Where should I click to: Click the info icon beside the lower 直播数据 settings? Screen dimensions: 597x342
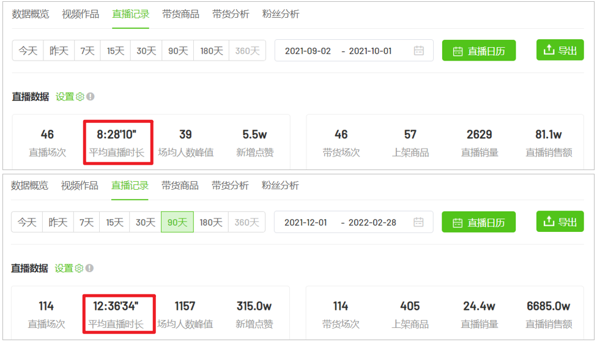(89, 269)
